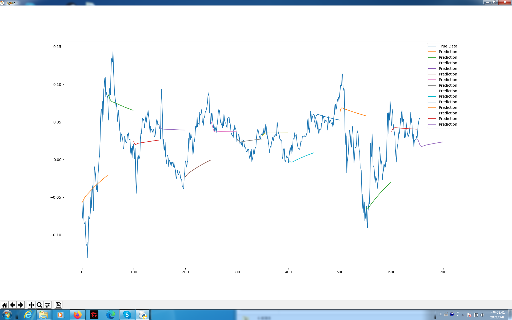
Task: Click the Action Center flag icon
Action: click(x=469, y=315)
